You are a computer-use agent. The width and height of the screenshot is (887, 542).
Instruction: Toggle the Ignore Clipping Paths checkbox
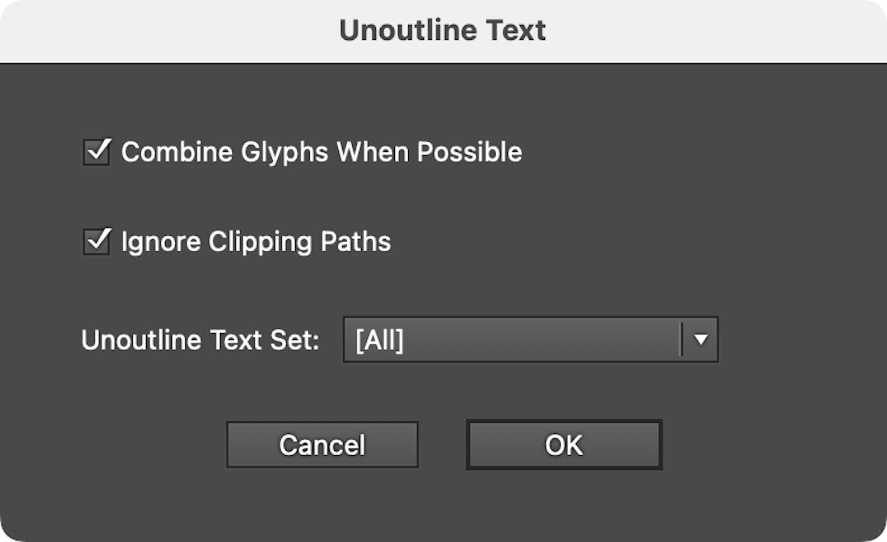(x=97, y=242)
